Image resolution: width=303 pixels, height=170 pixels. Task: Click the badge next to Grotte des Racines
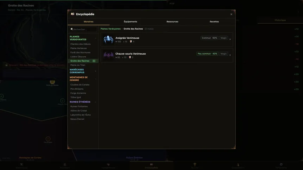point(94,61)
